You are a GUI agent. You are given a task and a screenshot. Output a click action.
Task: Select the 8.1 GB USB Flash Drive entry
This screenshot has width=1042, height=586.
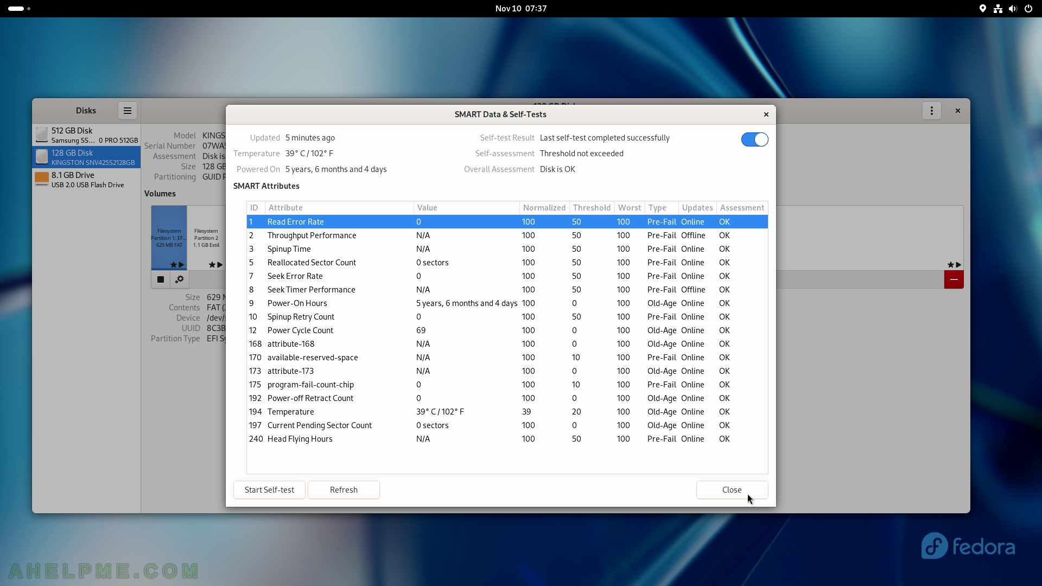tap(86, 180)
